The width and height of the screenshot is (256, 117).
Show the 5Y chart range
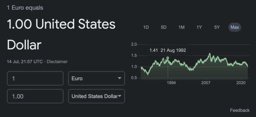tap(217, 27)
